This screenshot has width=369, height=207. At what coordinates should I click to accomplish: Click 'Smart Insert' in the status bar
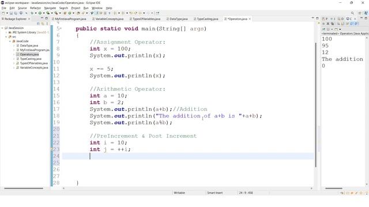click(214, 193)
